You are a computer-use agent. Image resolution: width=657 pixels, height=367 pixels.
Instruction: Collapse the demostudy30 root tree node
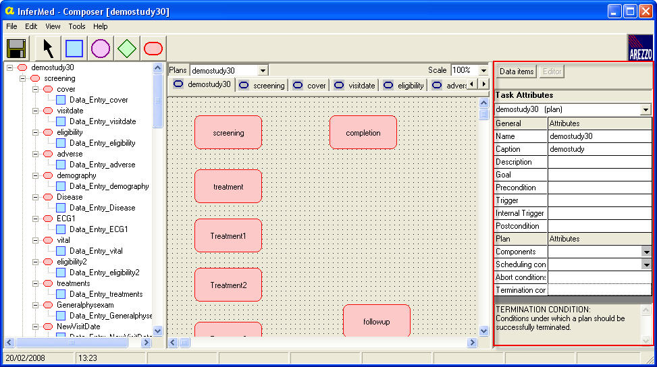click(x=9, y=67)
